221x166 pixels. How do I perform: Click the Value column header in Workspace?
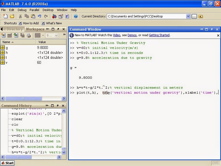tap(51, 42)
